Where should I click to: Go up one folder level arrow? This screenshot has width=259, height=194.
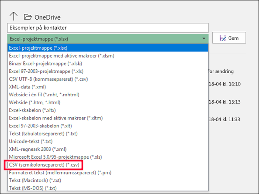click(14, 16)
